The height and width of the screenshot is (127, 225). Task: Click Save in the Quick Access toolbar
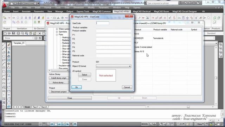20,3
